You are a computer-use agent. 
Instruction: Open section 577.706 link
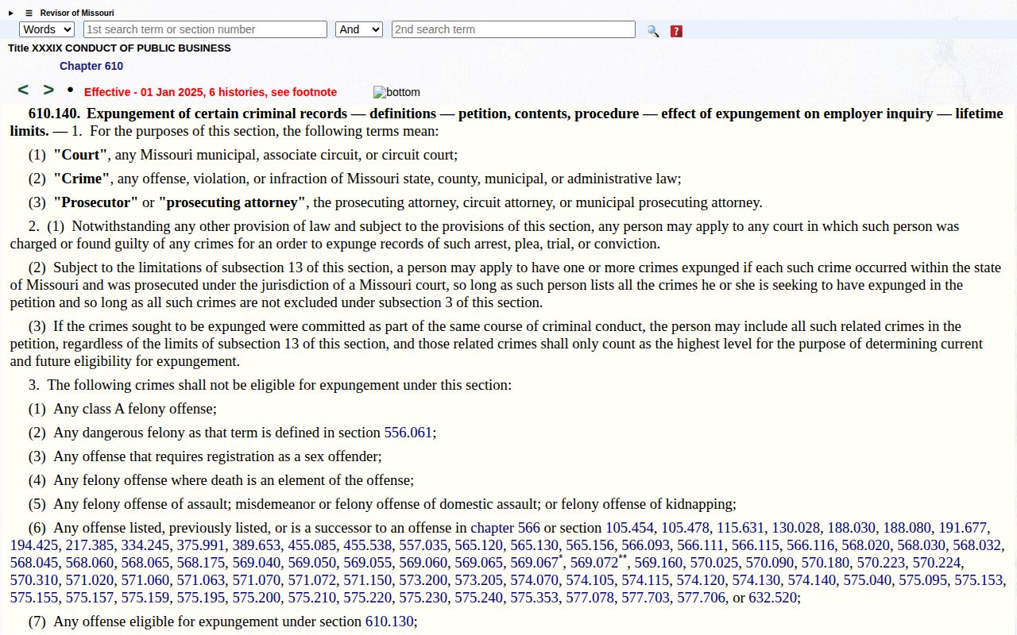tap(702, 598)
